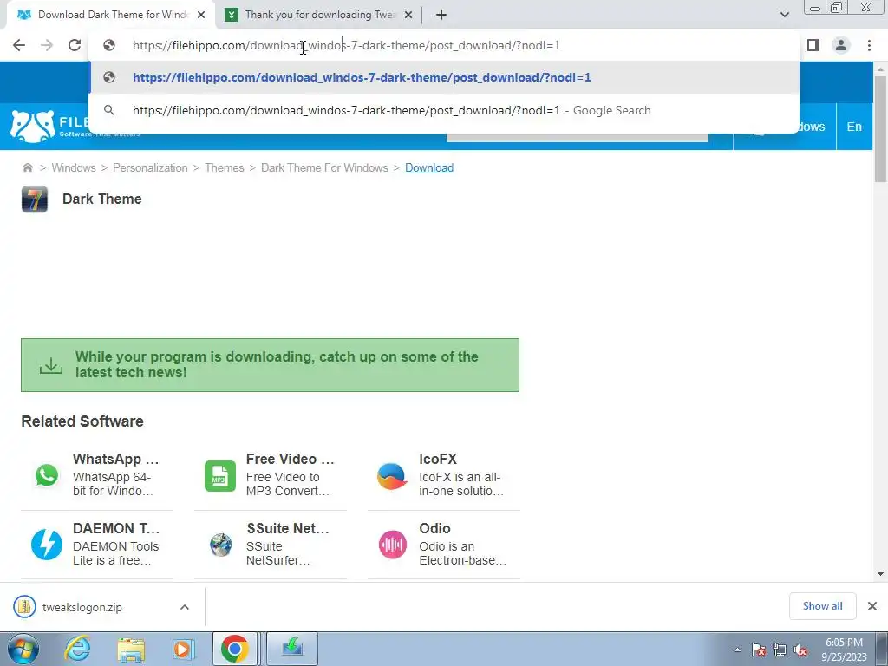888x666 pixels.
Task: Open Chrome's three-dot menu
Action: pyautogui.click(x=869, y=45)
